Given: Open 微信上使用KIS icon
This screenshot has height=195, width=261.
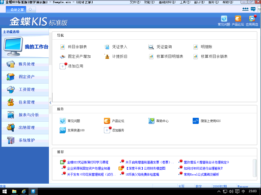Looking at the screenshot, I should [195, 121].
